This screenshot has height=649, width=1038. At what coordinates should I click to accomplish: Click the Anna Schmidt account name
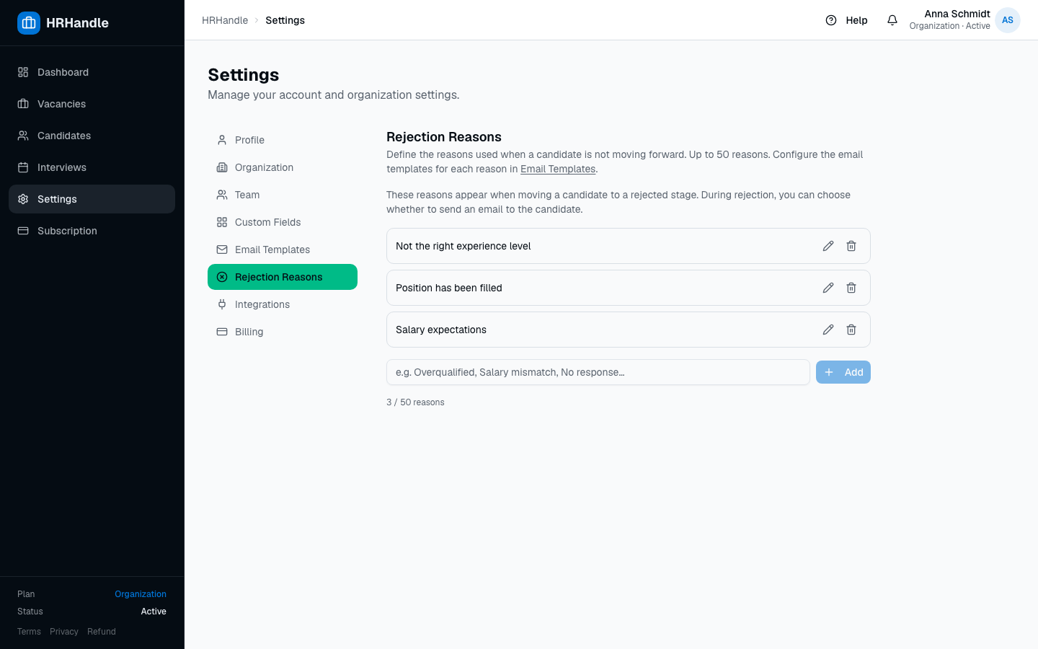tap(957, 14)
